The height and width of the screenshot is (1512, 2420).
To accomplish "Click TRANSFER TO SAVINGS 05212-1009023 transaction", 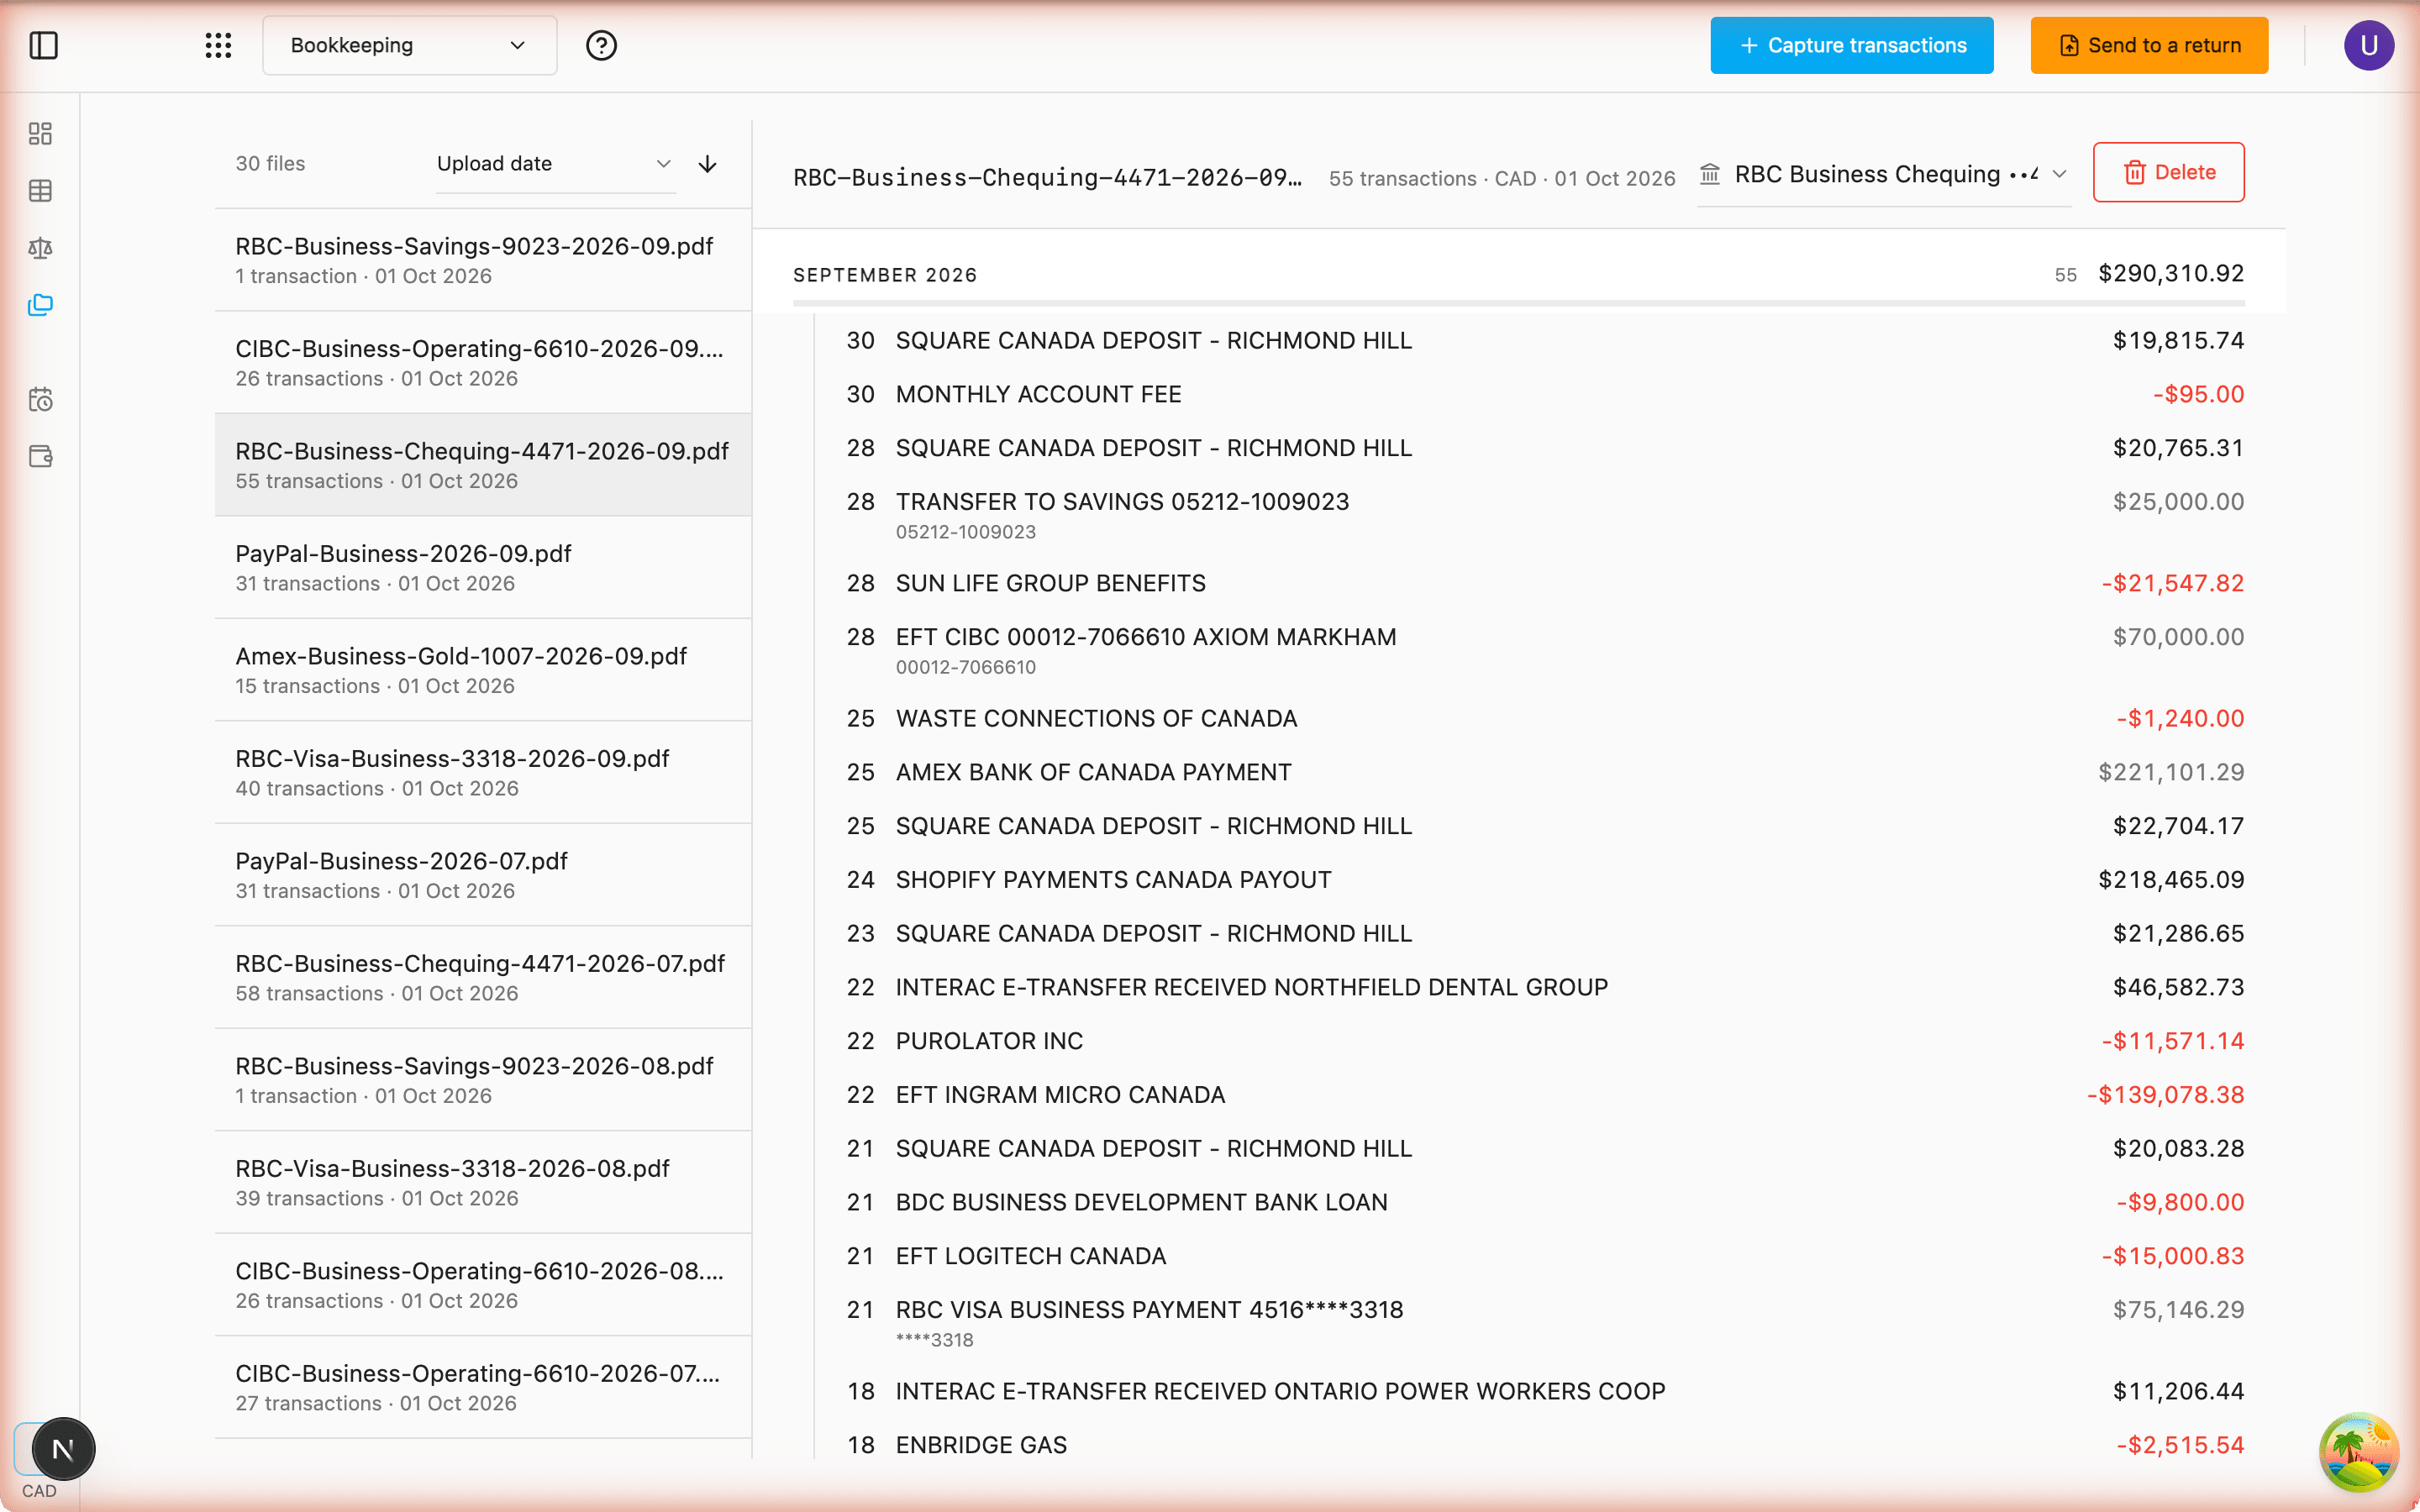I will click(1545, 514).
